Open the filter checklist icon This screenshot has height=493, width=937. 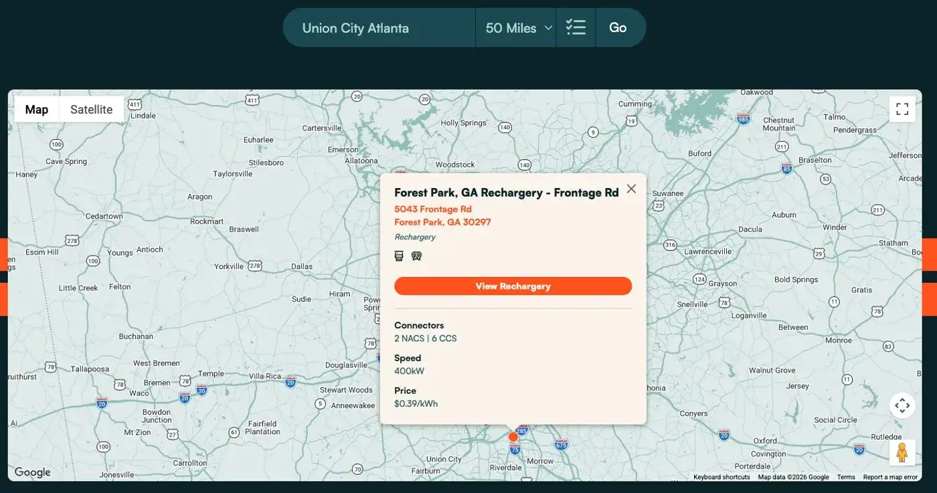576,28
